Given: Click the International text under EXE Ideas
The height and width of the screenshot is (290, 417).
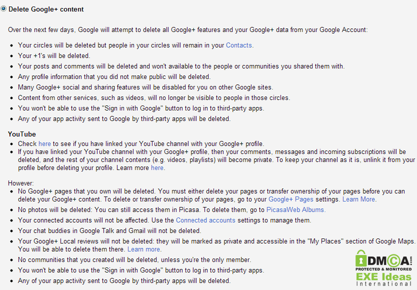Looking at the screenshot, I should pos(383,284).
